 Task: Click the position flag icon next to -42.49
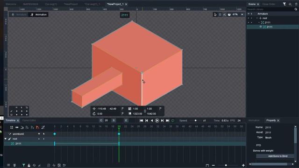[x=122, y=109]
